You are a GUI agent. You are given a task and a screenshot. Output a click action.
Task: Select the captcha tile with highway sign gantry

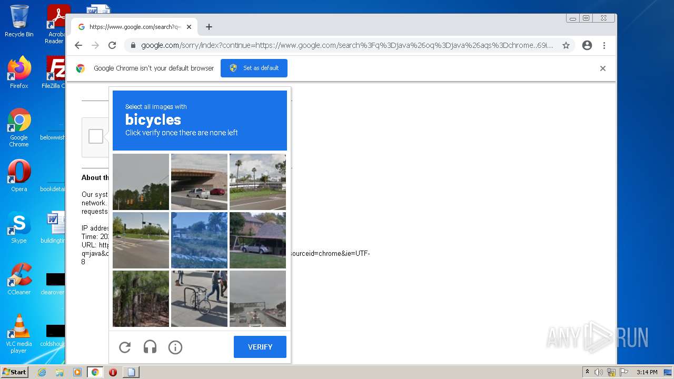click(257, 298)
